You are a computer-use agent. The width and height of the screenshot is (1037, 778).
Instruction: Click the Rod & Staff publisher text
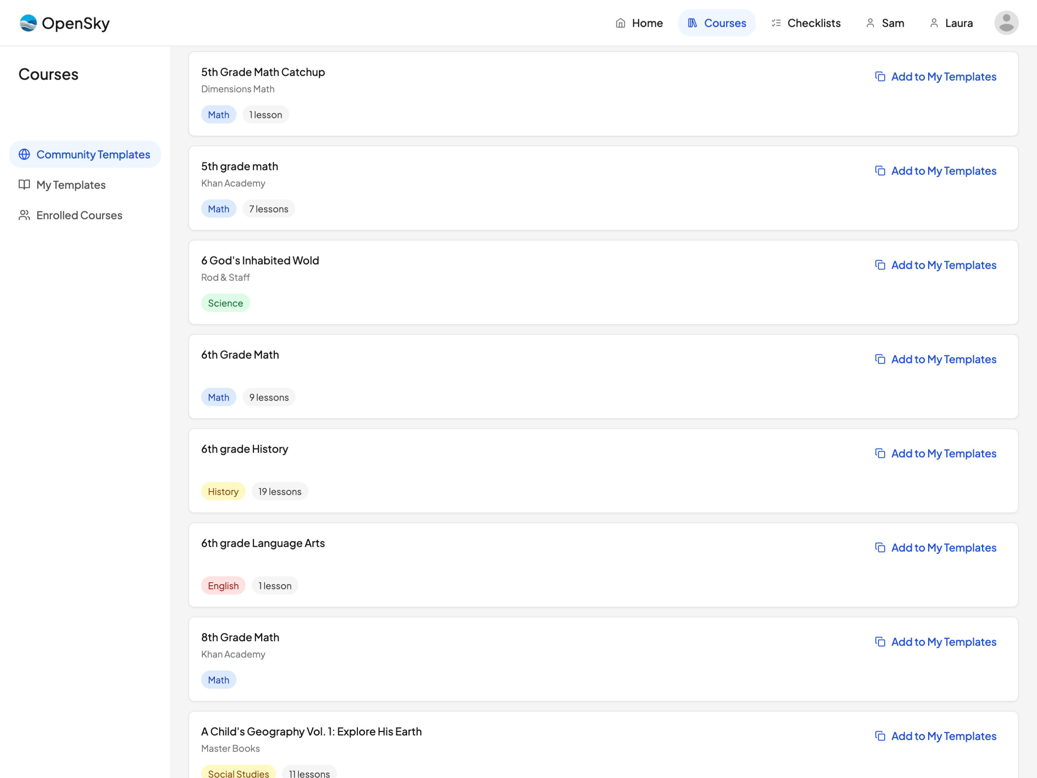point(225,278)
